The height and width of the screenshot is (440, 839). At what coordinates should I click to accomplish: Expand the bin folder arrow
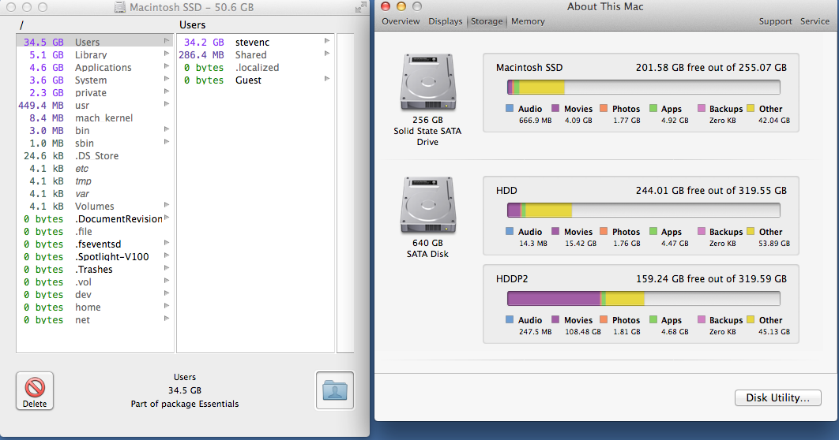click(167, 129)
